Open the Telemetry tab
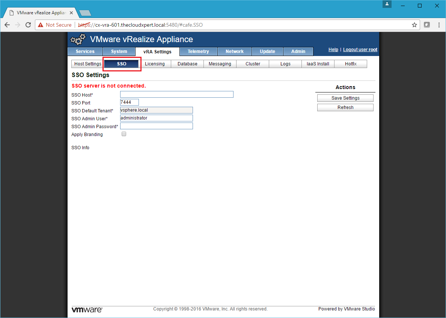446x318 pixels. [x=198, y=51]
